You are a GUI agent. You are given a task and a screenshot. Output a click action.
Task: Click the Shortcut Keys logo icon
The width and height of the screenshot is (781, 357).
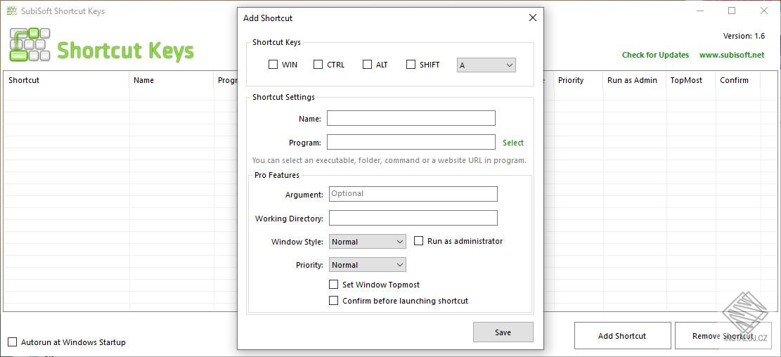point(30,45)
